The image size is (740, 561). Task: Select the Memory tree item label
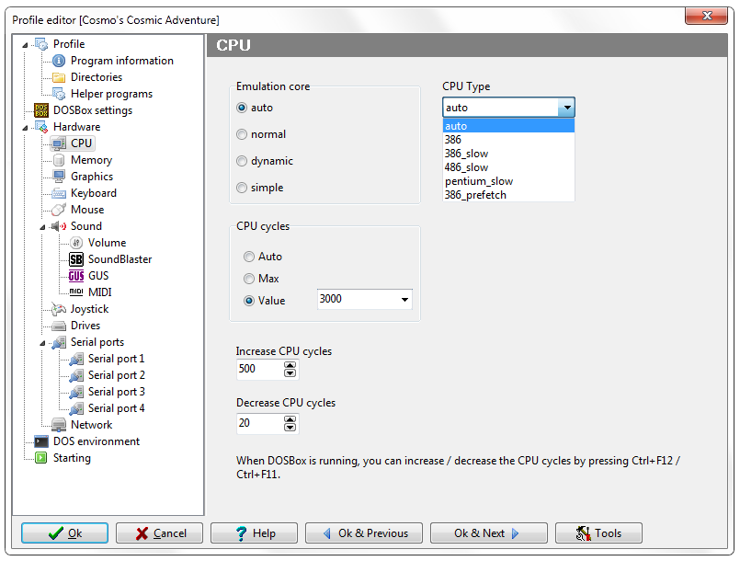pos(92,161)
